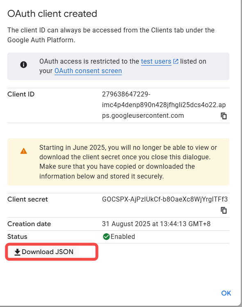The image size is (242, 307).
Task: Open the test users link
Action: click(x=156, y=62)
